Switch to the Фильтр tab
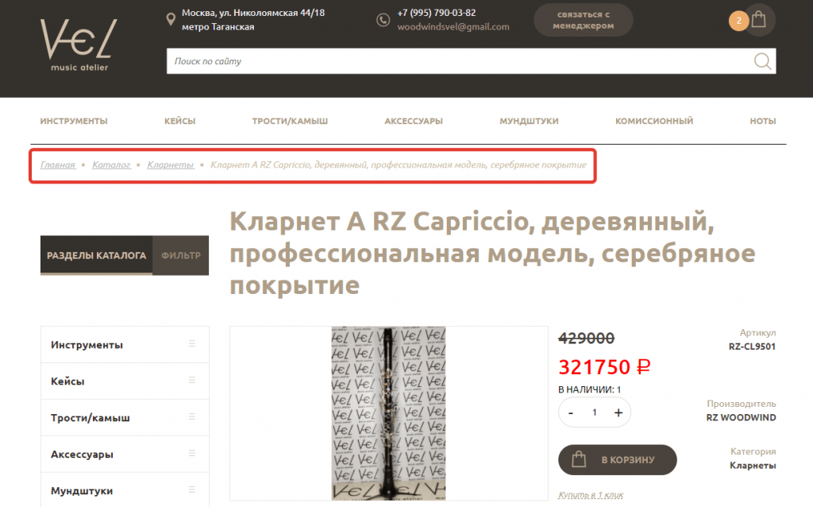The width and height of the screenshot is (813, 507). click(180, 255)
